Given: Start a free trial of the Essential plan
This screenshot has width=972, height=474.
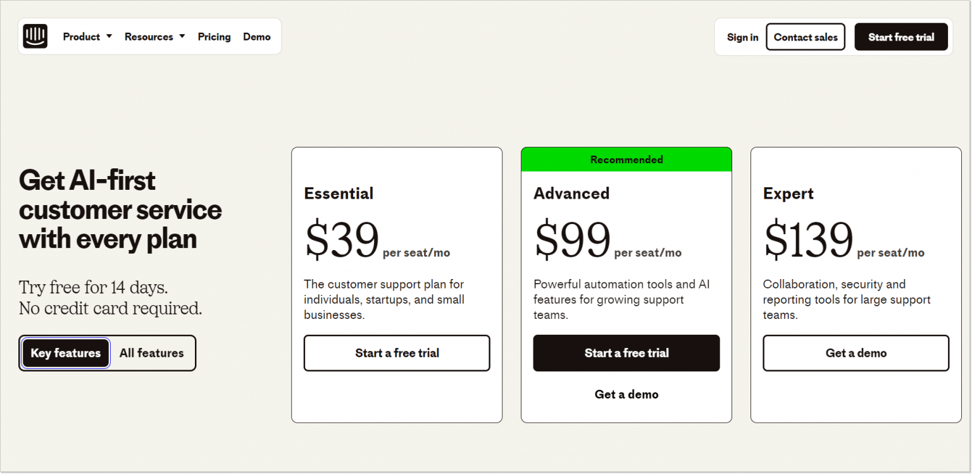Looking at the screenshot, I should pyautogui.click(x=397, y=353).
